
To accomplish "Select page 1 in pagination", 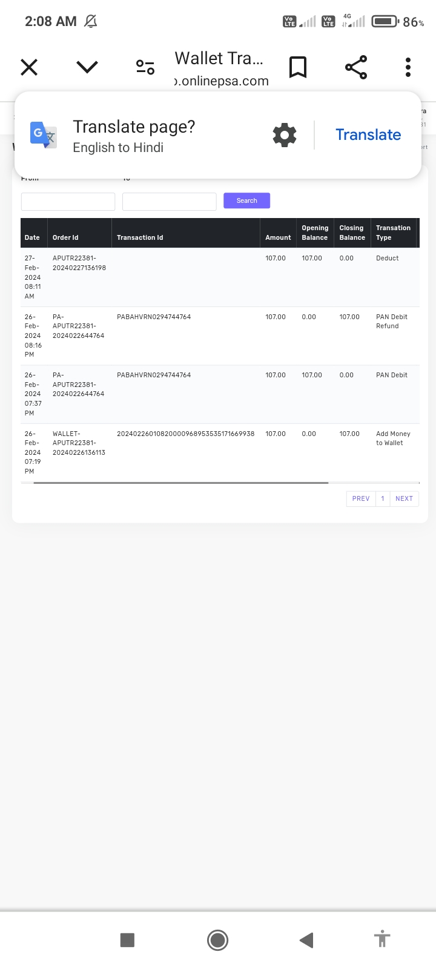I will point(383,498).
